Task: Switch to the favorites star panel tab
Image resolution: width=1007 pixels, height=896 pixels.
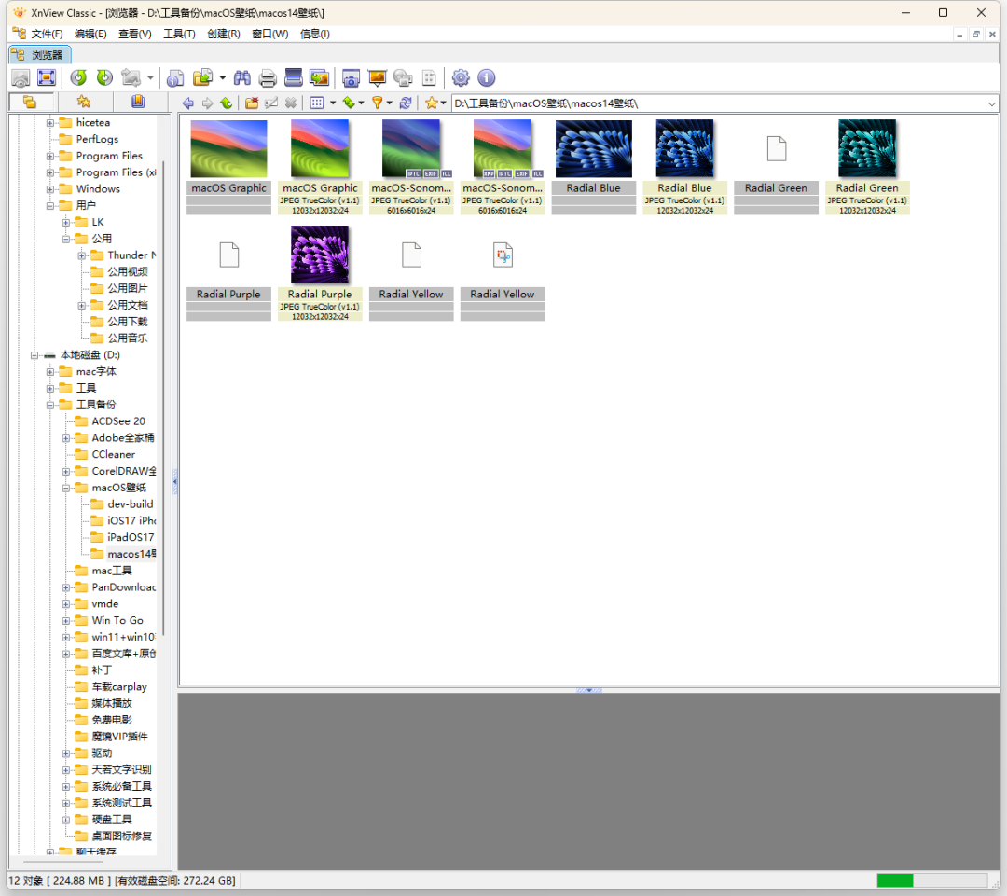Action: [84, 102]
